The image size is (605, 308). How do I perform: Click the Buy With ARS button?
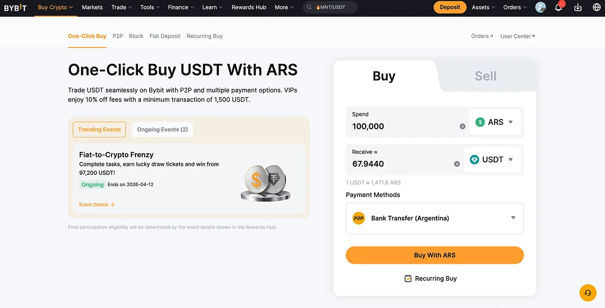point(435,255)
